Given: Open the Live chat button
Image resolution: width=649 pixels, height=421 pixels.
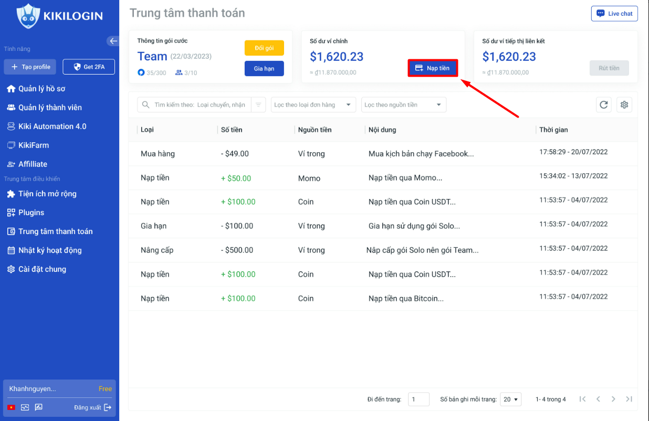Looking at the screenshot, I should click(614, 14).
